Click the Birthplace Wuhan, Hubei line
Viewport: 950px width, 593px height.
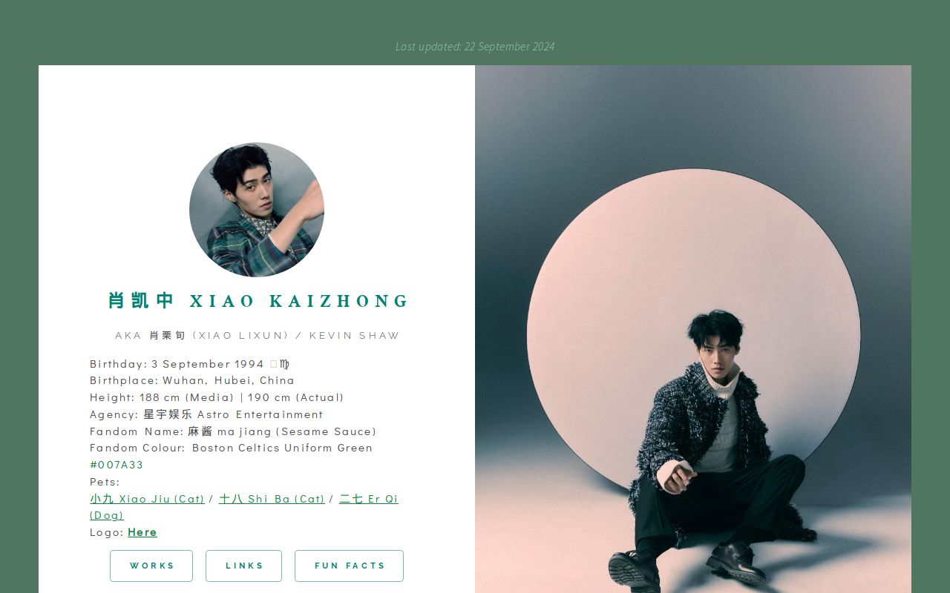point(192,380)
